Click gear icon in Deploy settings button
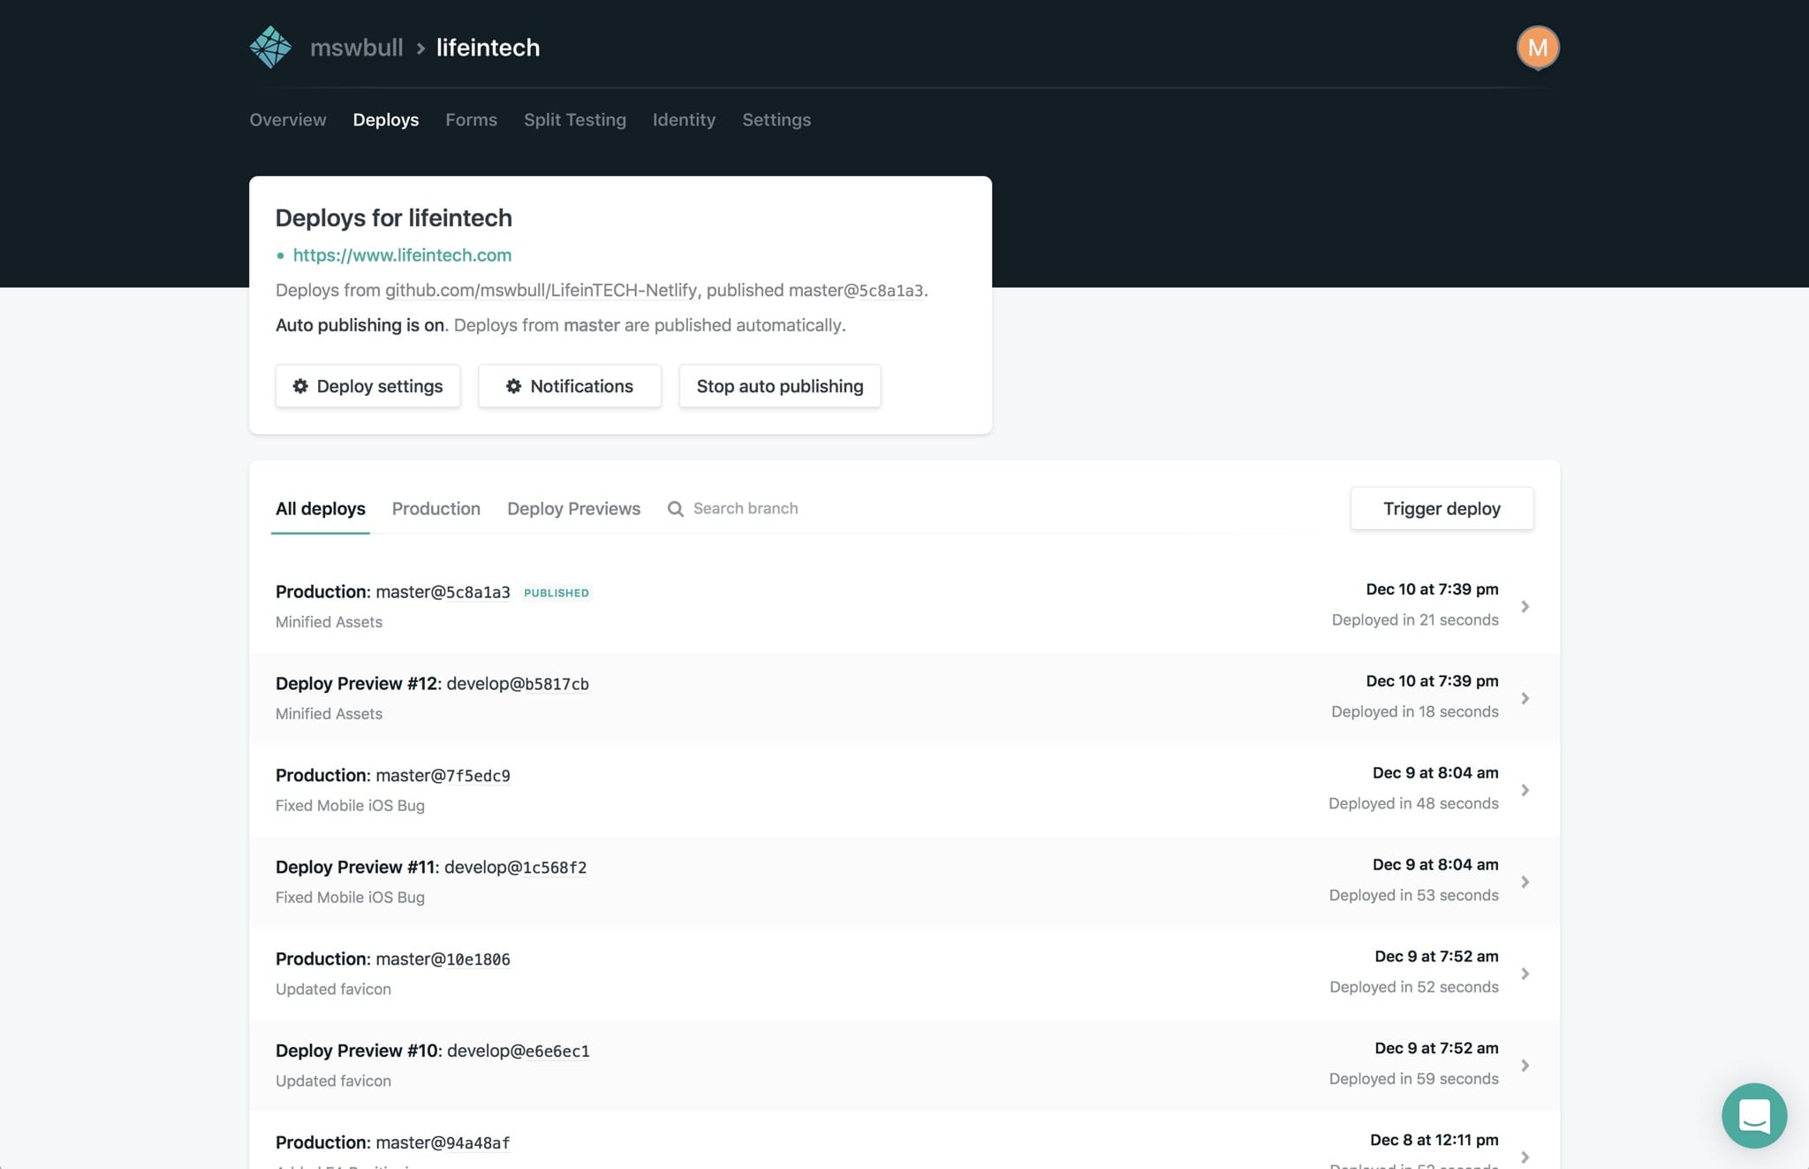1809x1169 pixels. (300, 386)
